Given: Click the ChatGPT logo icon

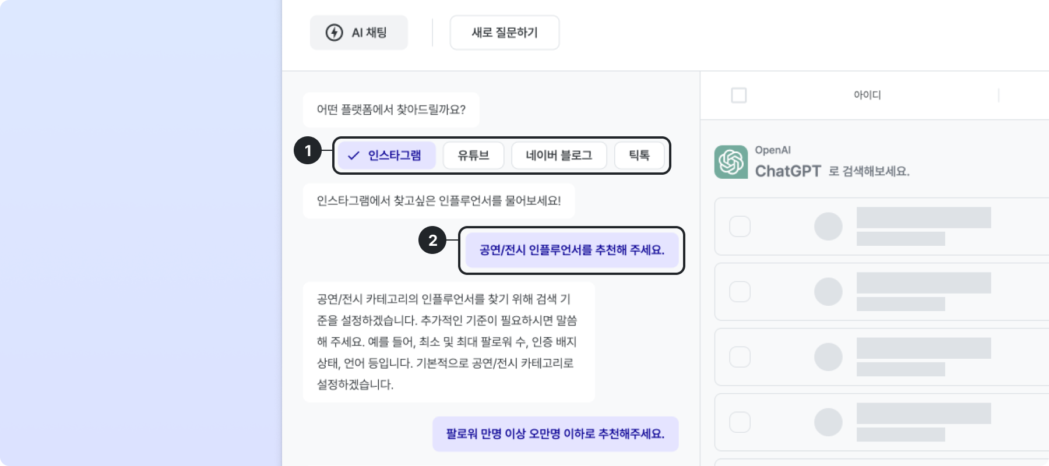Looking at the screenshot, I should pyautogui.click(x=731, y=162).
